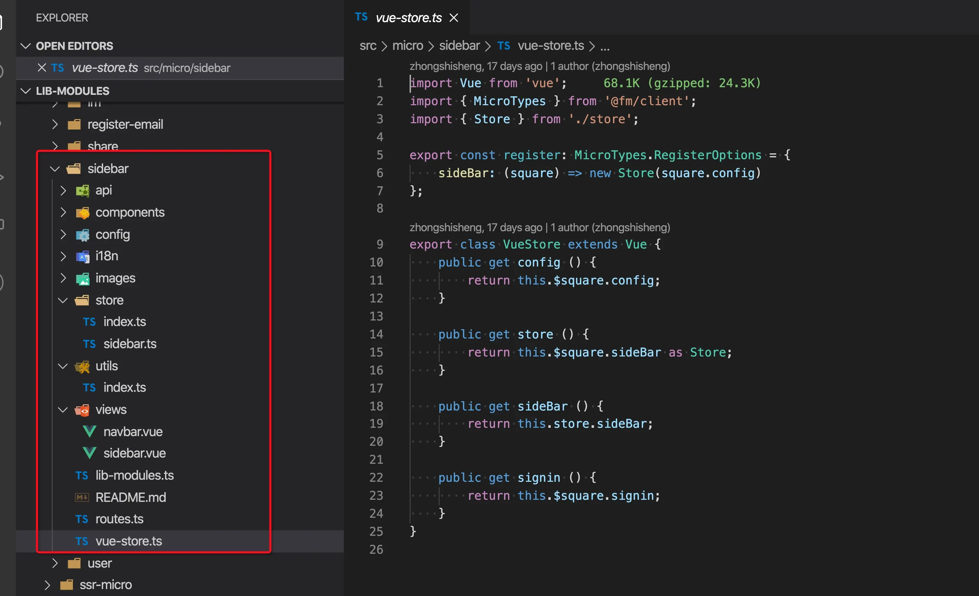Expand the register-email folder
Viewport: 979px width, 596px height.
point(55,125)
